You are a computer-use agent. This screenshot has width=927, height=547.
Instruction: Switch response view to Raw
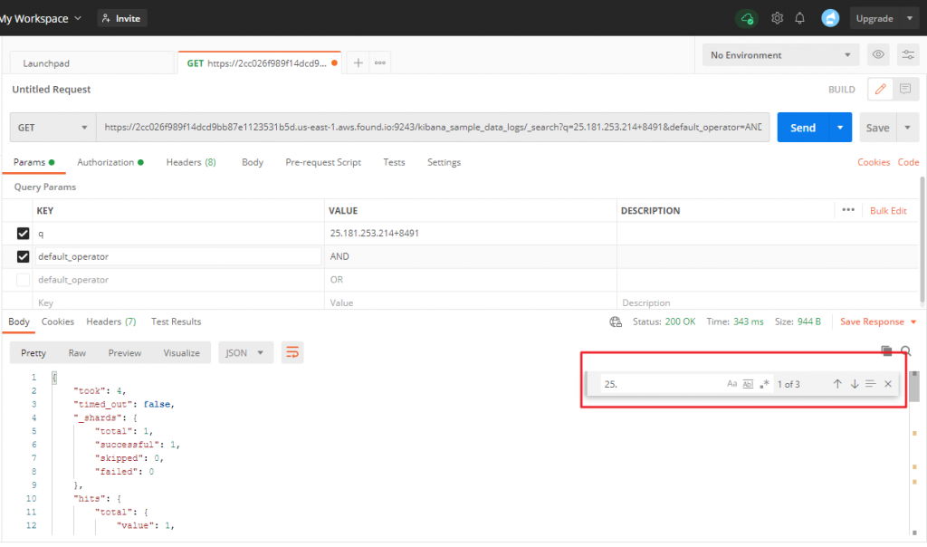coord(77,353)
